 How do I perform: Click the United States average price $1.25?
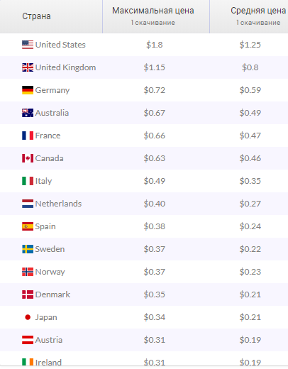pyautogui.click(x=250, y=45)
